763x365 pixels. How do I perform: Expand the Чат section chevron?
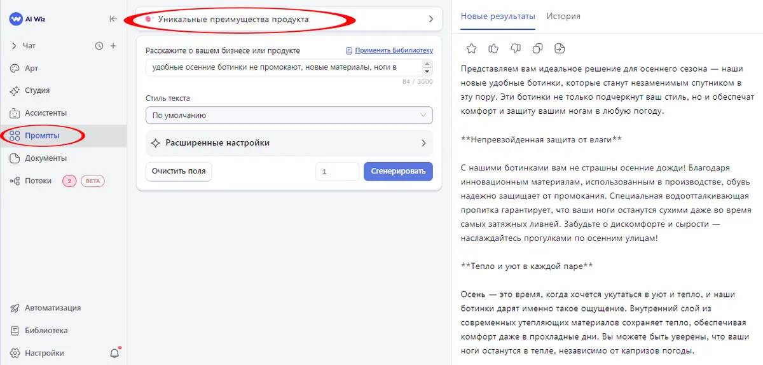[14, 46]
